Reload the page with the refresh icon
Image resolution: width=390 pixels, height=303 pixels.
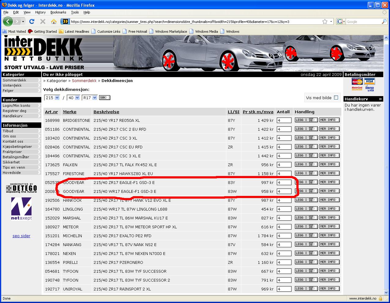32,21
